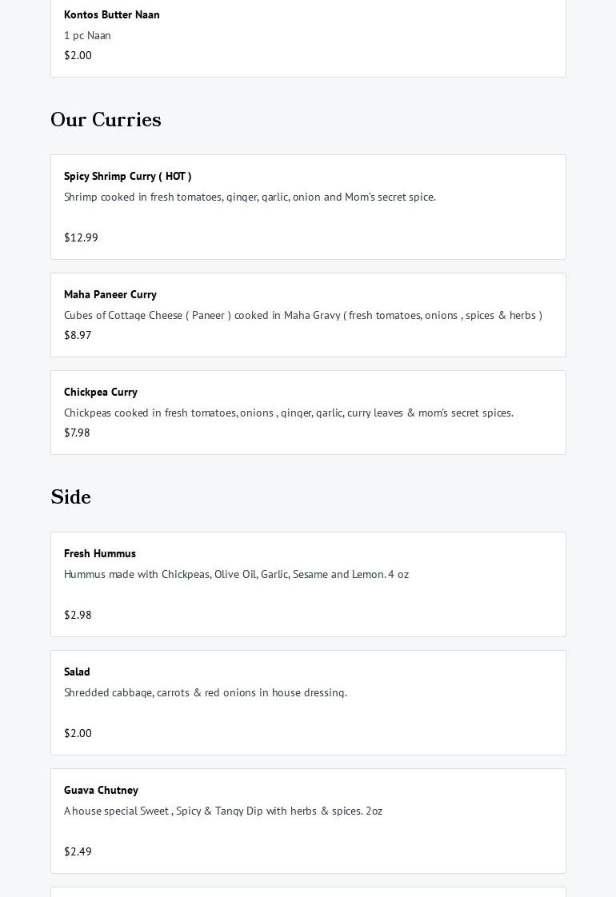Viewport: 616px width, 897px height.
Task: Click the Hummus made with Chickpeas description
Action: pos(237,574)
